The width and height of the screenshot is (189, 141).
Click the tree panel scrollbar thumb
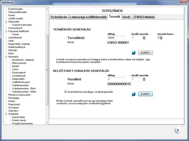click(x=47, y=70)
